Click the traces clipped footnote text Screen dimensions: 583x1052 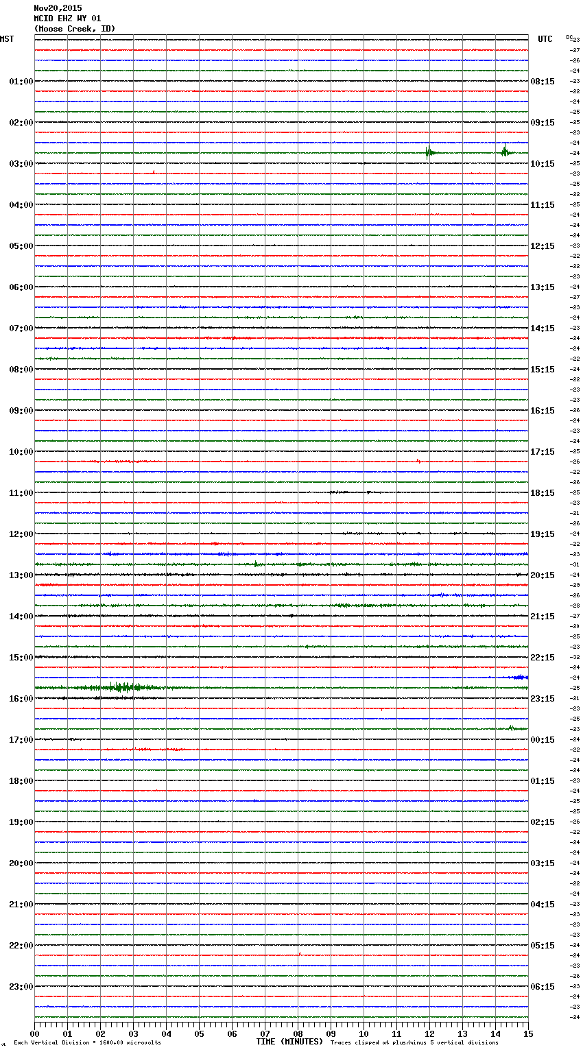pos(414,1043)
